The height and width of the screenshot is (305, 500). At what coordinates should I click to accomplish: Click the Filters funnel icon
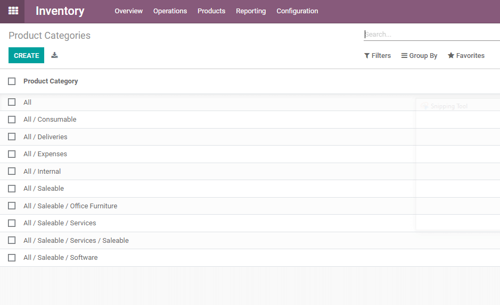[367, 56]
